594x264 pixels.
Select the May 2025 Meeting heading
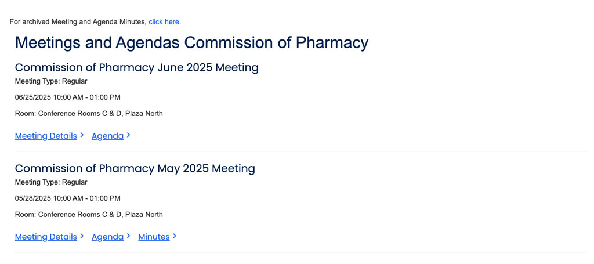(x=135, y=168)
